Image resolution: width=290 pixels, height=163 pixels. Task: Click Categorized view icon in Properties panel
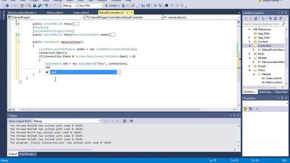[x=246, y=109]
